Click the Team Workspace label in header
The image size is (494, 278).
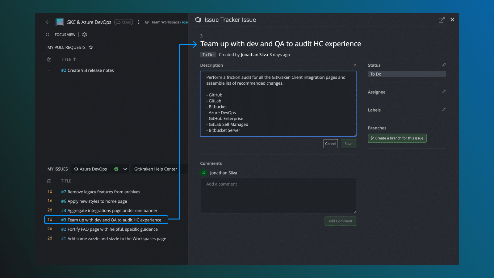pyautogui.click(x=170, y=22)
